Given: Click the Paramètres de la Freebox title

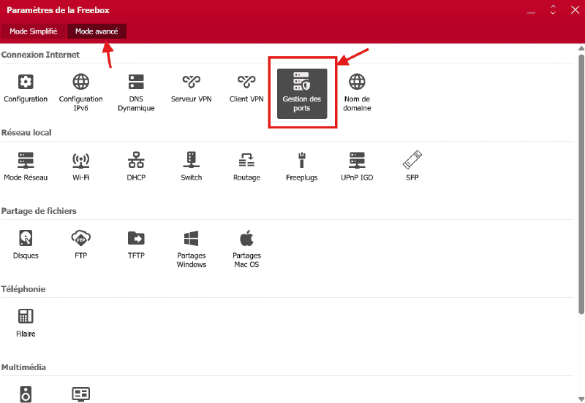Looking at the screenshot, I should coord(58,10).
